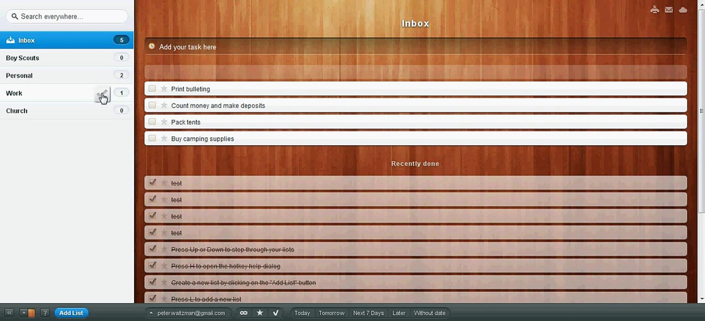Viewport: 705px width, 321px height.
Task: Show done tasks with checkmark filter icon
Action: click(276, 313)
